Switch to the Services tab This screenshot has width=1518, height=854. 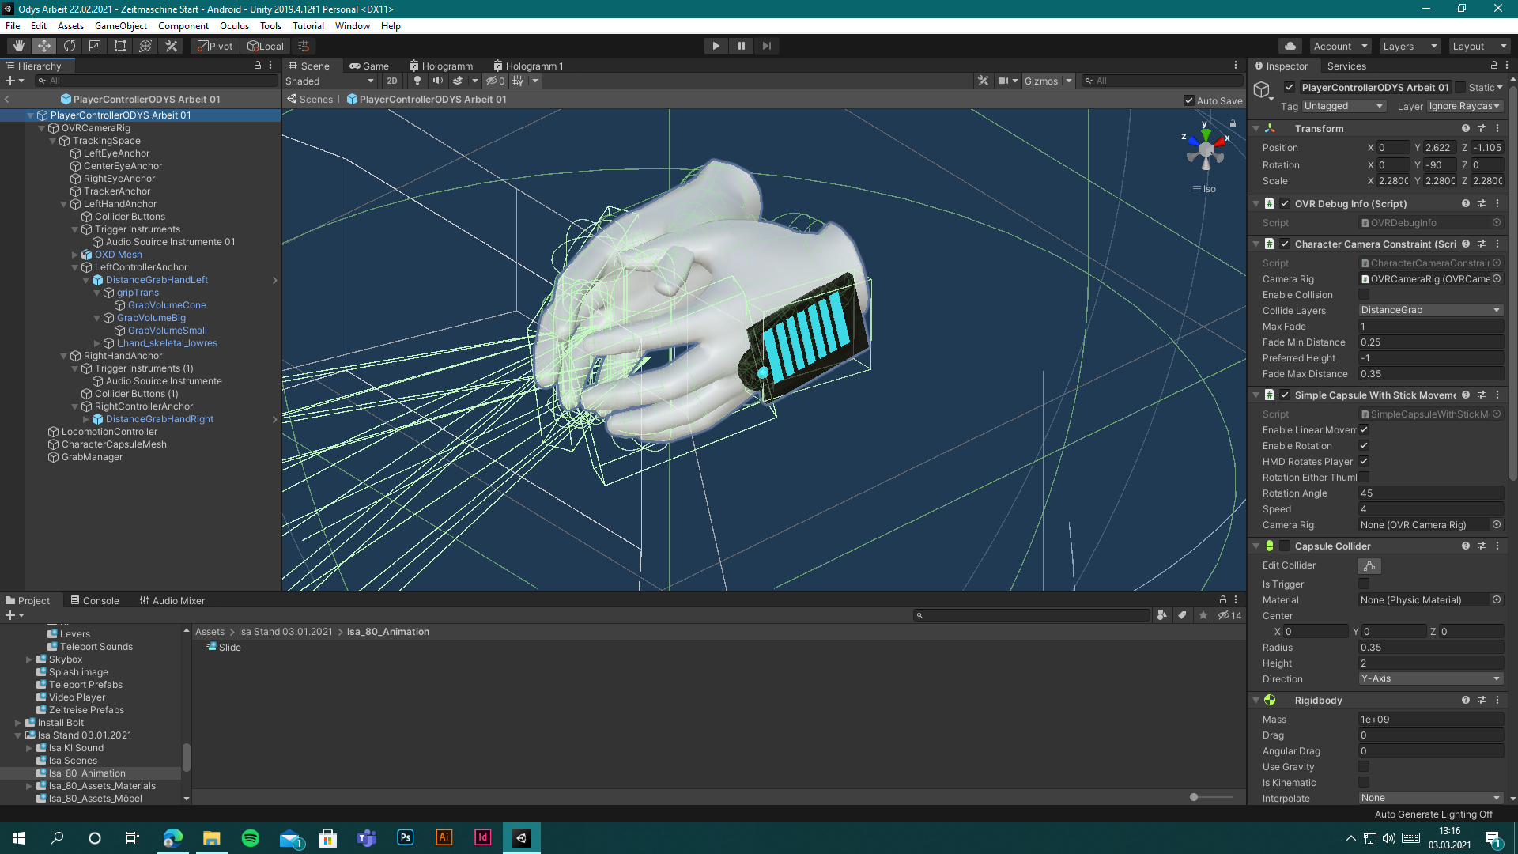pyautogui.click(x=1346, y=66)
